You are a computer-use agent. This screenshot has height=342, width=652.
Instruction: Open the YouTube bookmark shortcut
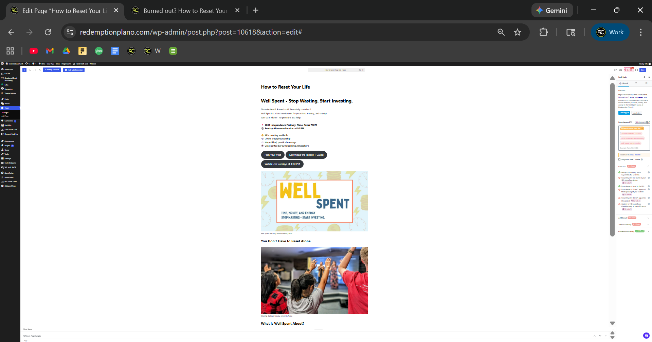[34, 51]
